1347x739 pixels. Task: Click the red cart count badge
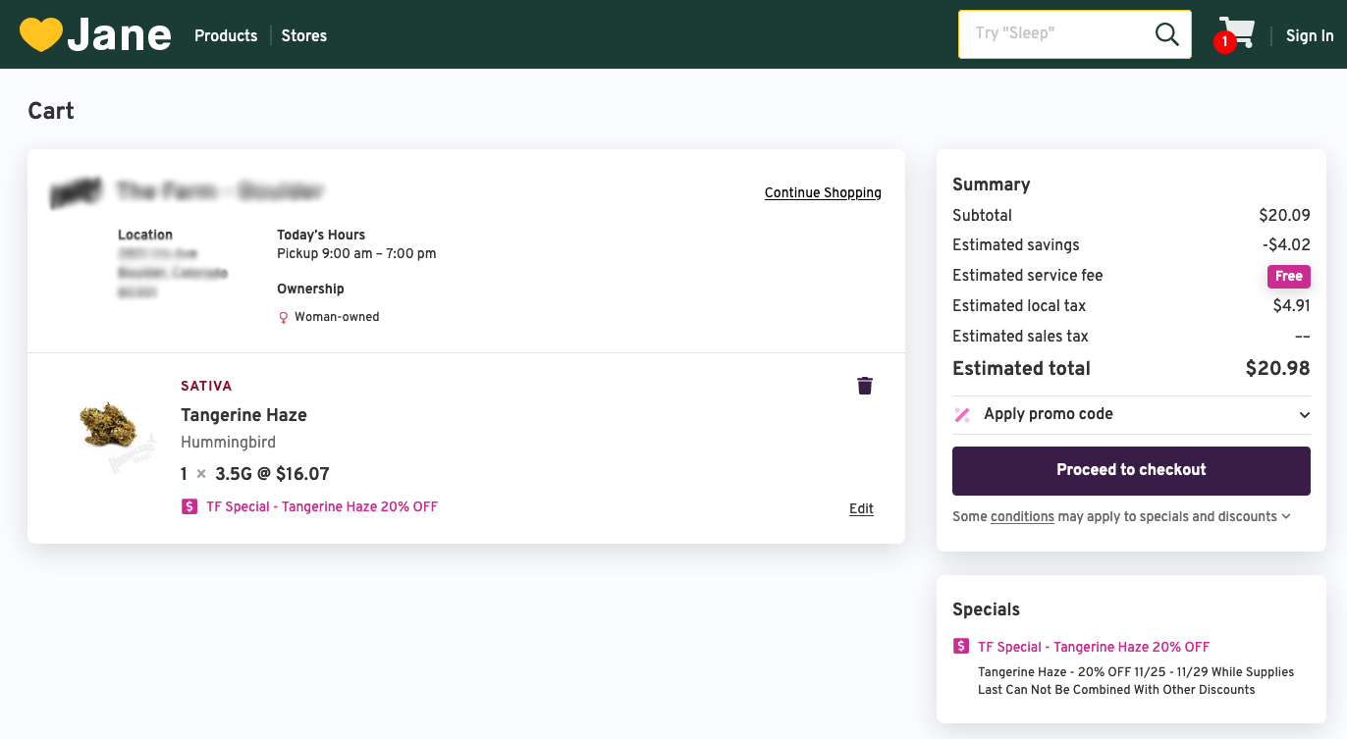pyautogui.click(x=1224, y=42)
